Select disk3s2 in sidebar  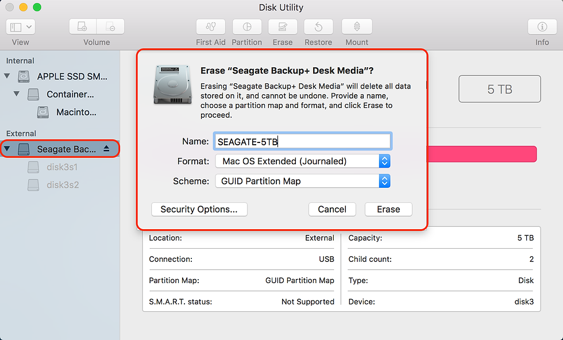pos(63,185)
